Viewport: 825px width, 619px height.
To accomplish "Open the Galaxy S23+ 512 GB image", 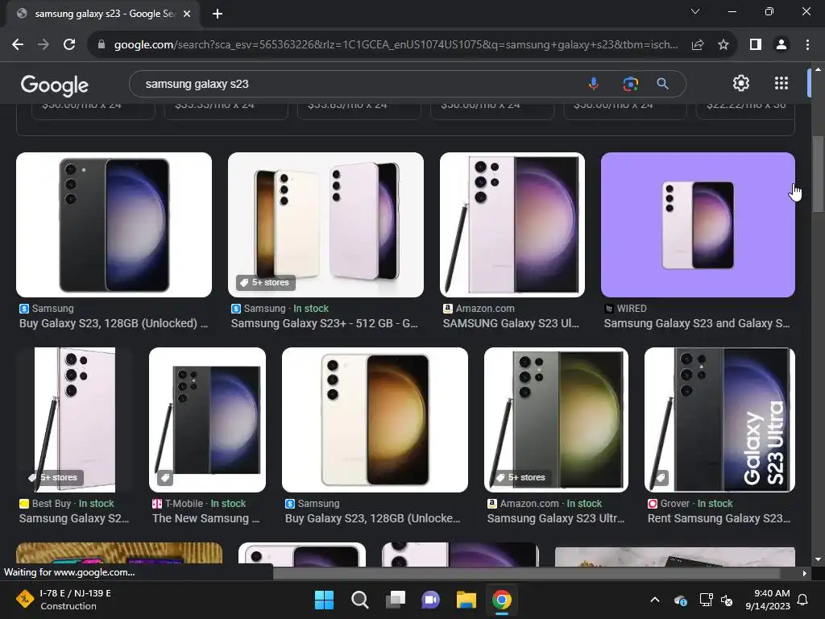I will click(325, 225).
